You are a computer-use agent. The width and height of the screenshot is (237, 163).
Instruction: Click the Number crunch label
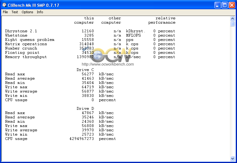21,48
